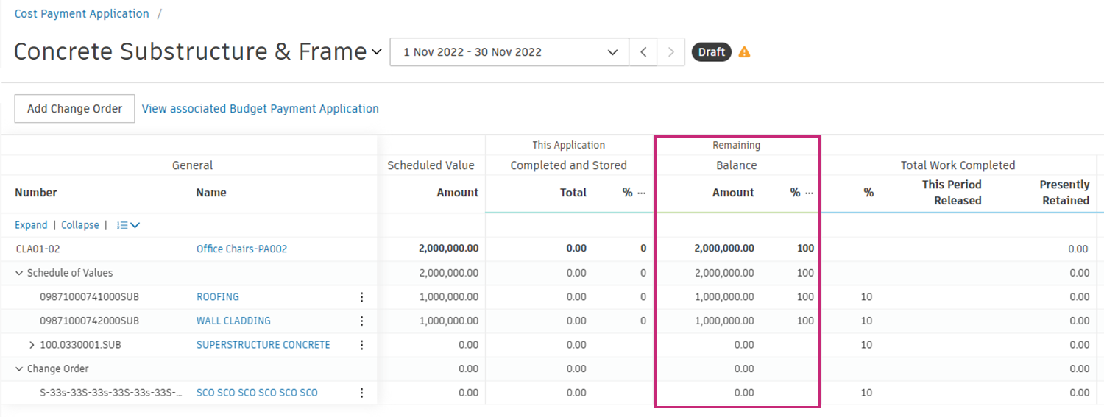Image resolution: width=1104 pixels, height=417 pixels.
Task: Open the Office Chairs-PA002 link
Action: (241, 249)
